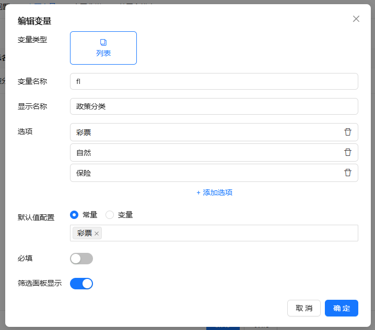Select the 常量 radio button
The width and height of the screenshot is (375, 330).
pos(74,215)
